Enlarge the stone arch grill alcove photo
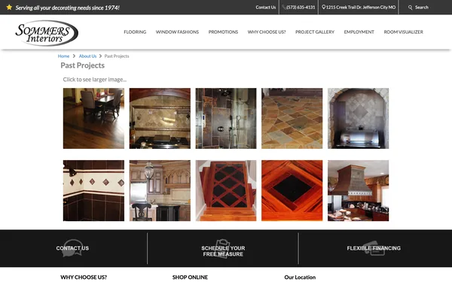The width and height of the screenshot is (452, 282). 358,118
